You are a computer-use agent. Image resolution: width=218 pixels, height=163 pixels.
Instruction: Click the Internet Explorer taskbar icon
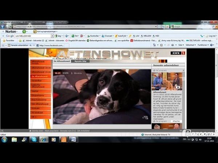click(44, 139)
